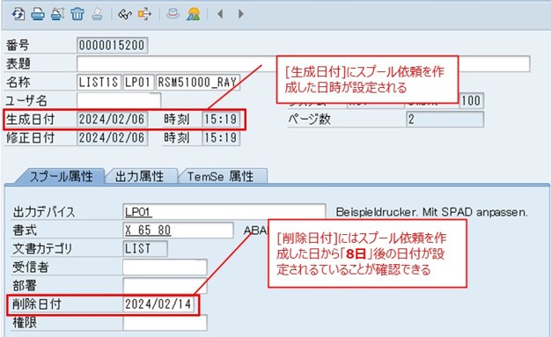Switch to the スプール属性 tab
Viewport: 551px width, 337px height.
[61, 176]
